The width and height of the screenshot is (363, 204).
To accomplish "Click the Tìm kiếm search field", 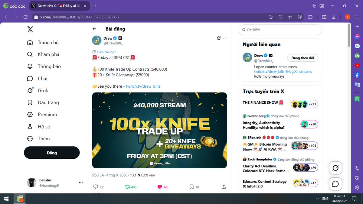I will point(280,30).
